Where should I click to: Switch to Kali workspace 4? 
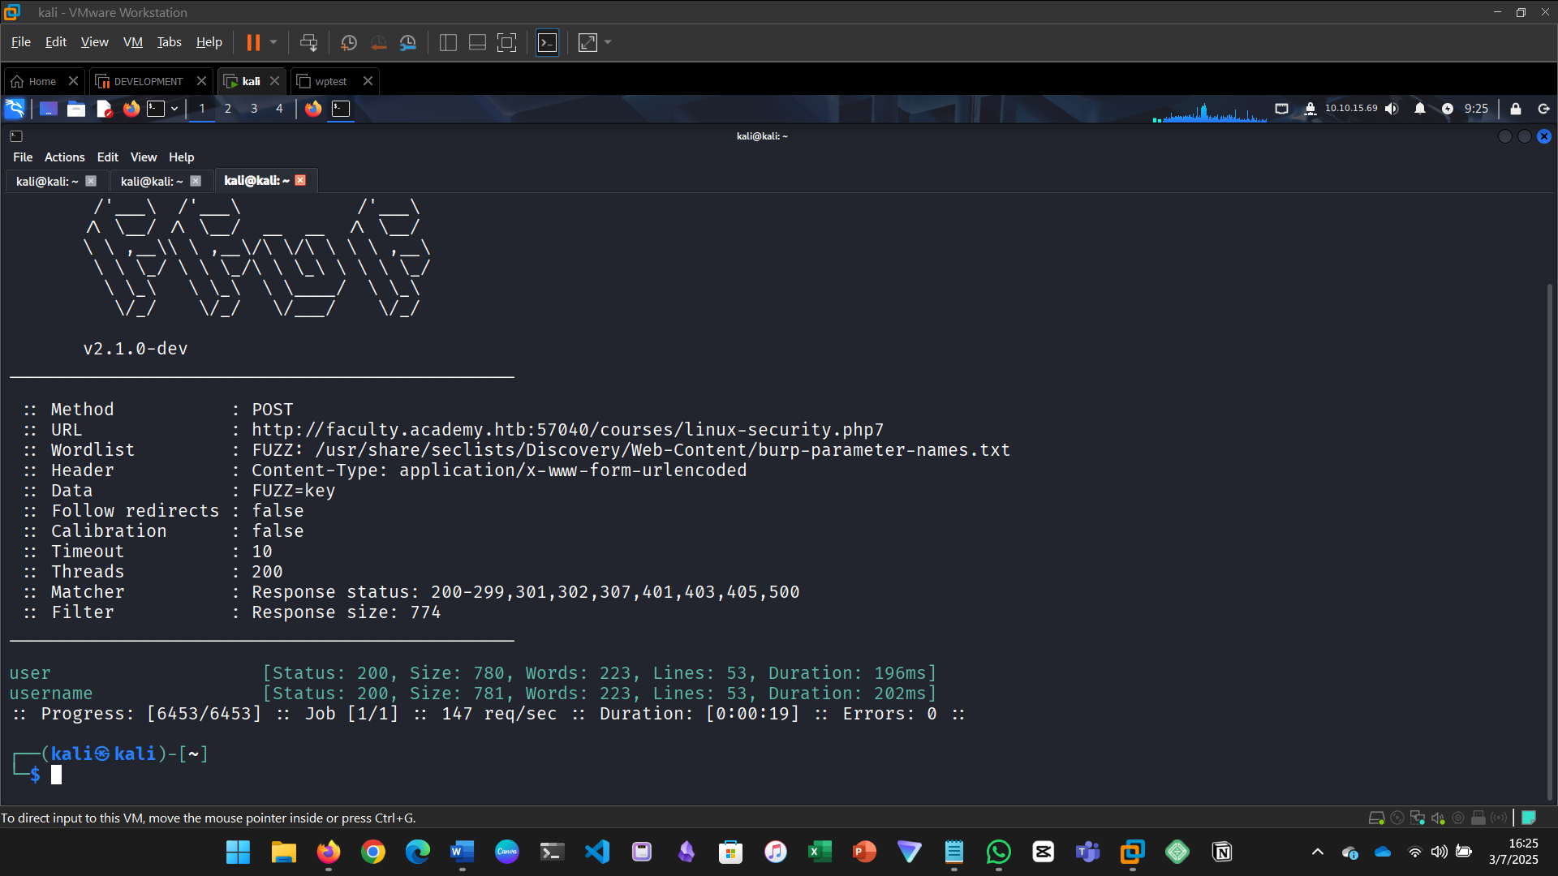pos(279,109)
